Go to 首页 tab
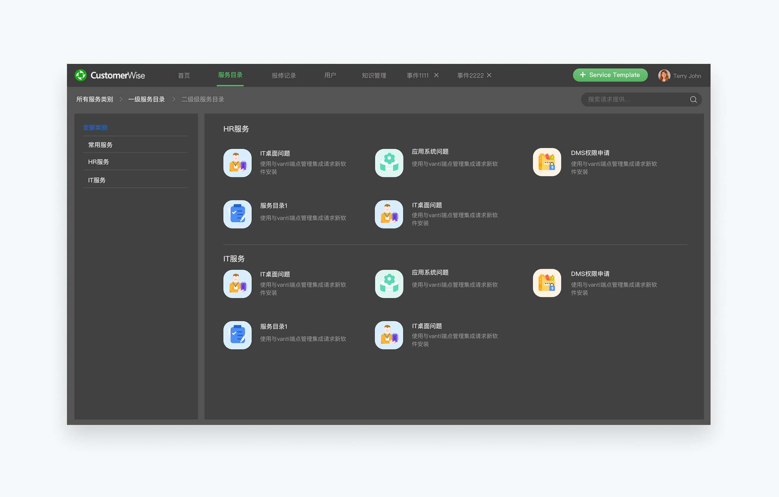 pos(184,75)
